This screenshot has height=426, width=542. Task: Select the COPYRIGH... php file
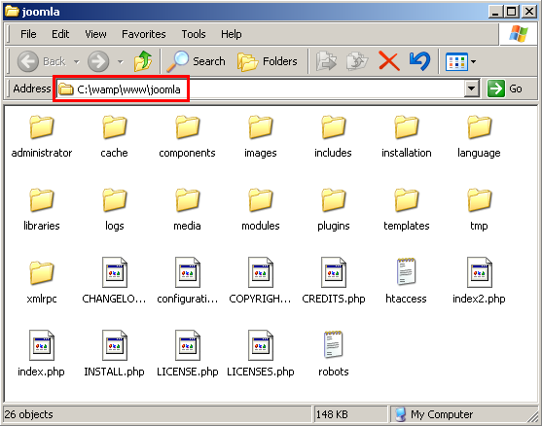(260, 280)
